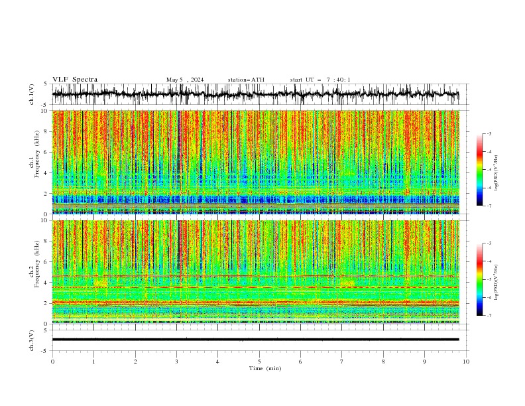Click the "2" kHz tick of ch.2 spectrogram
This screenshot has height=406, width=525.
click(x=46, y=303)
